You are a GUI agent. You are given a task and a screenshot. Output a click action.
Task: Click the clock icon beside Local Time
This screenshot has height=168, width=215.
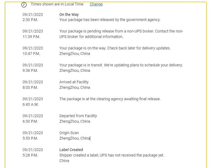click(24, 5)
